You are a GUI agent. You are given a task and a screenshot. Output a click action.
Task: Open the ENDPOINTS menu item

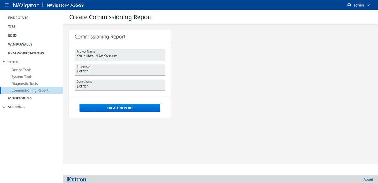[x=18, y=18]
